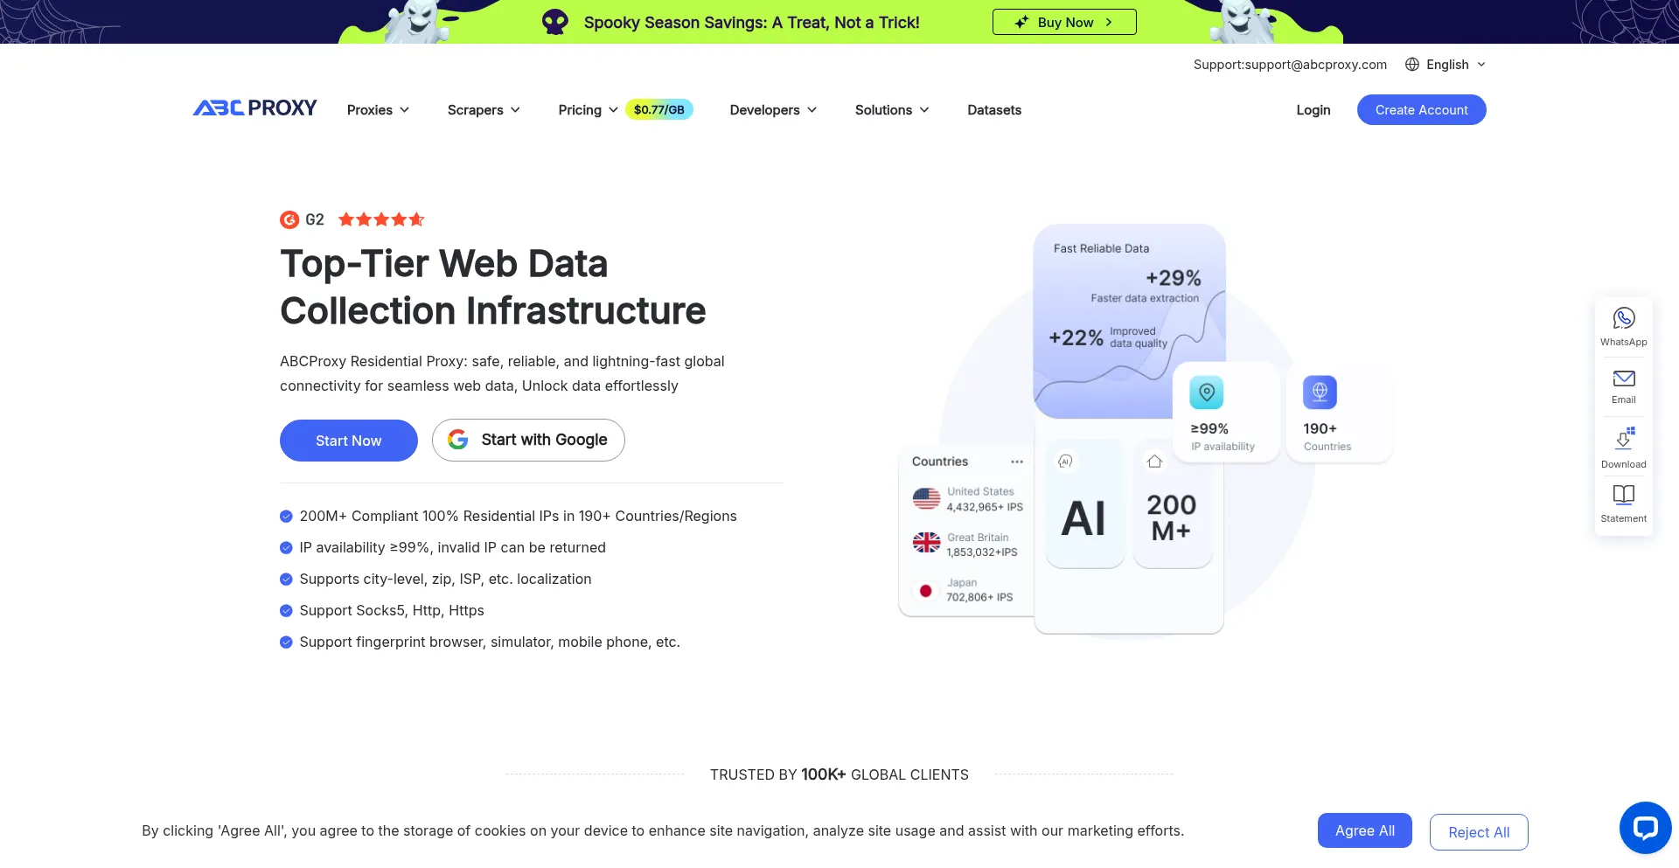Click the Email icon in sidebar
1679x868 pixels.
point(1623,379)
